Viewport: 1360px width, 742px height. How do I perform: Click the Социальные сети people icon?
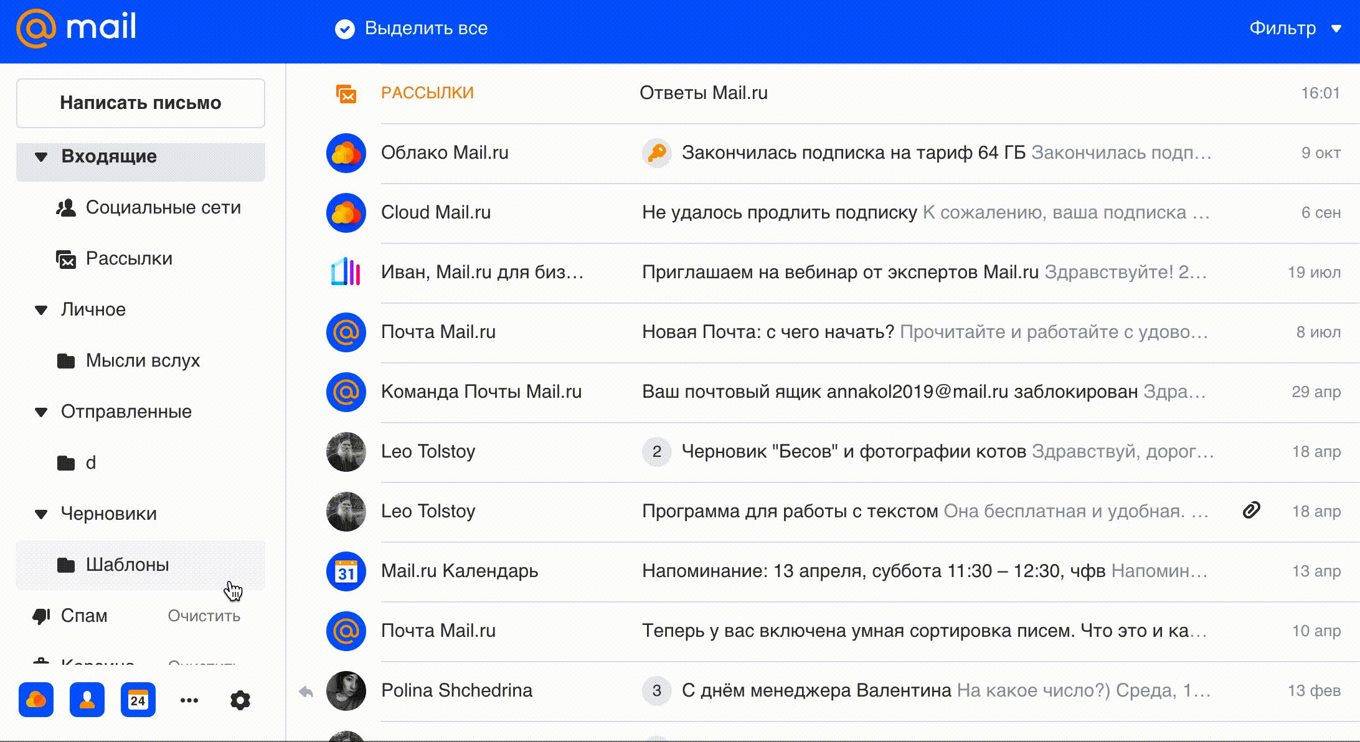click(x=65, y=207)
